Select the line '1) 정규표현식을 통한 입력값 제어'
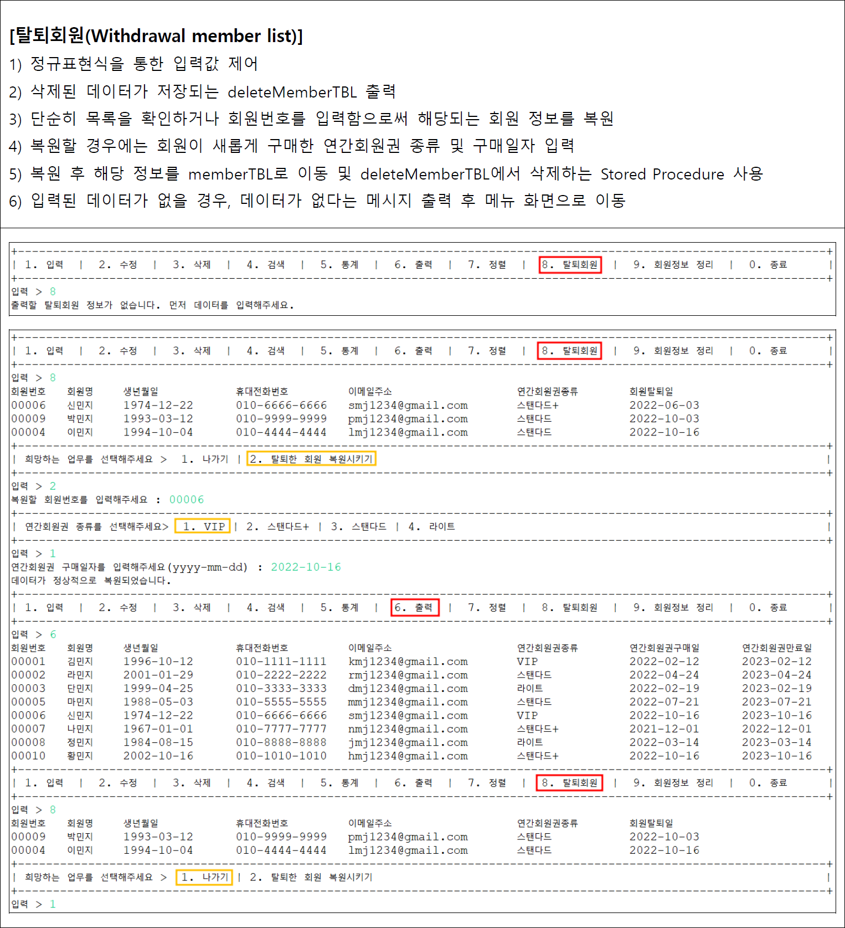 [x=133, y=64]
